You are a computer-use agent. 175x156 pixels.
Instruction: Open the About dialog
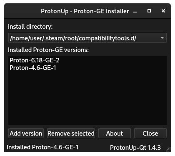115,133
